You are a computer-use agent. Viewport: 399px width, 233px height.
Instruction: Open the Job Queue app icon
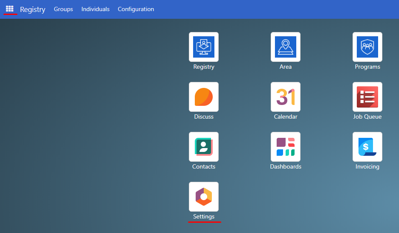(367, 97)
